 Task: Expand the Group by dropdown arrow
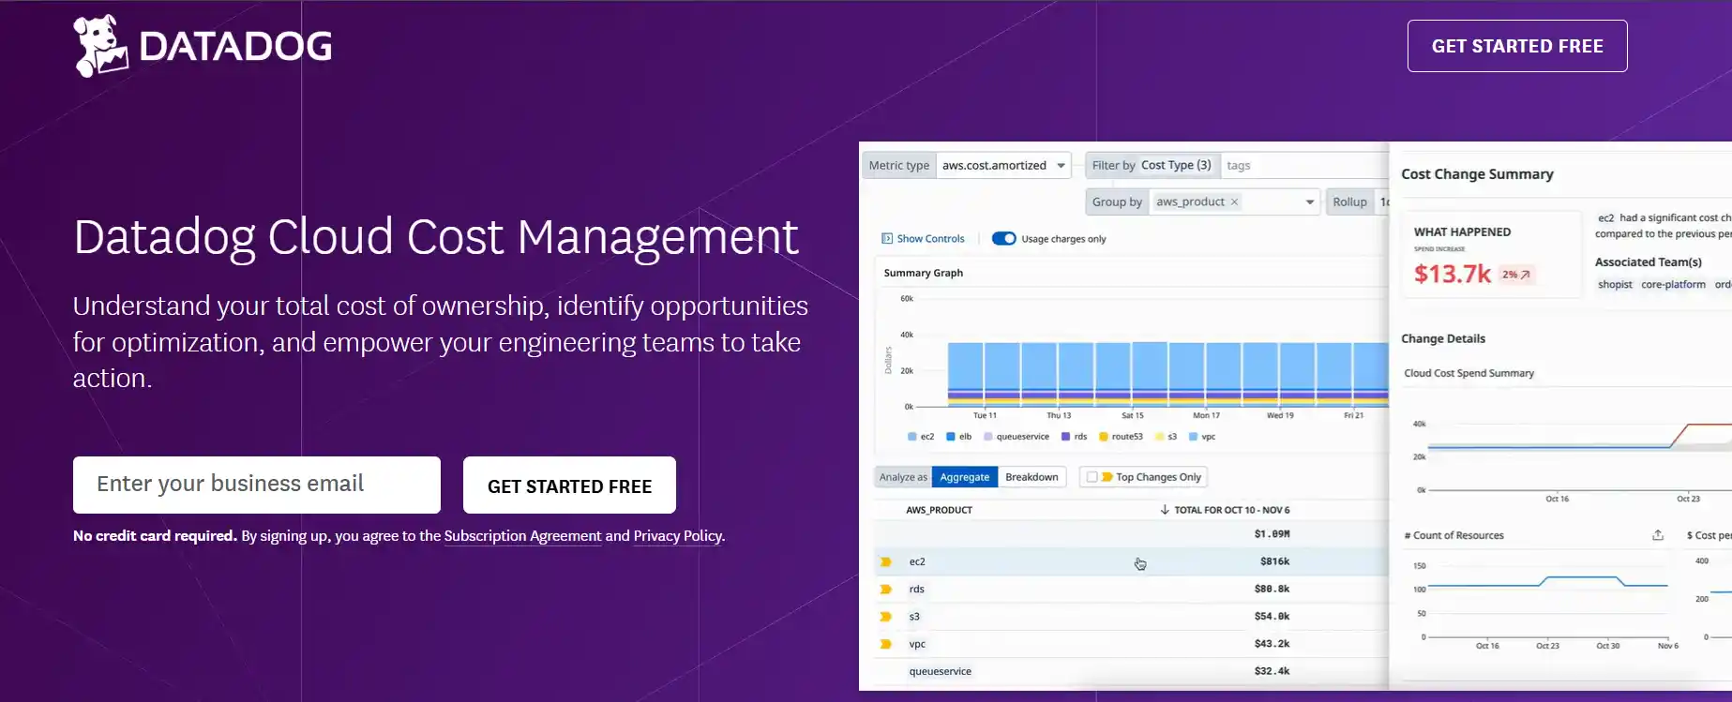tap(1310, 202)
